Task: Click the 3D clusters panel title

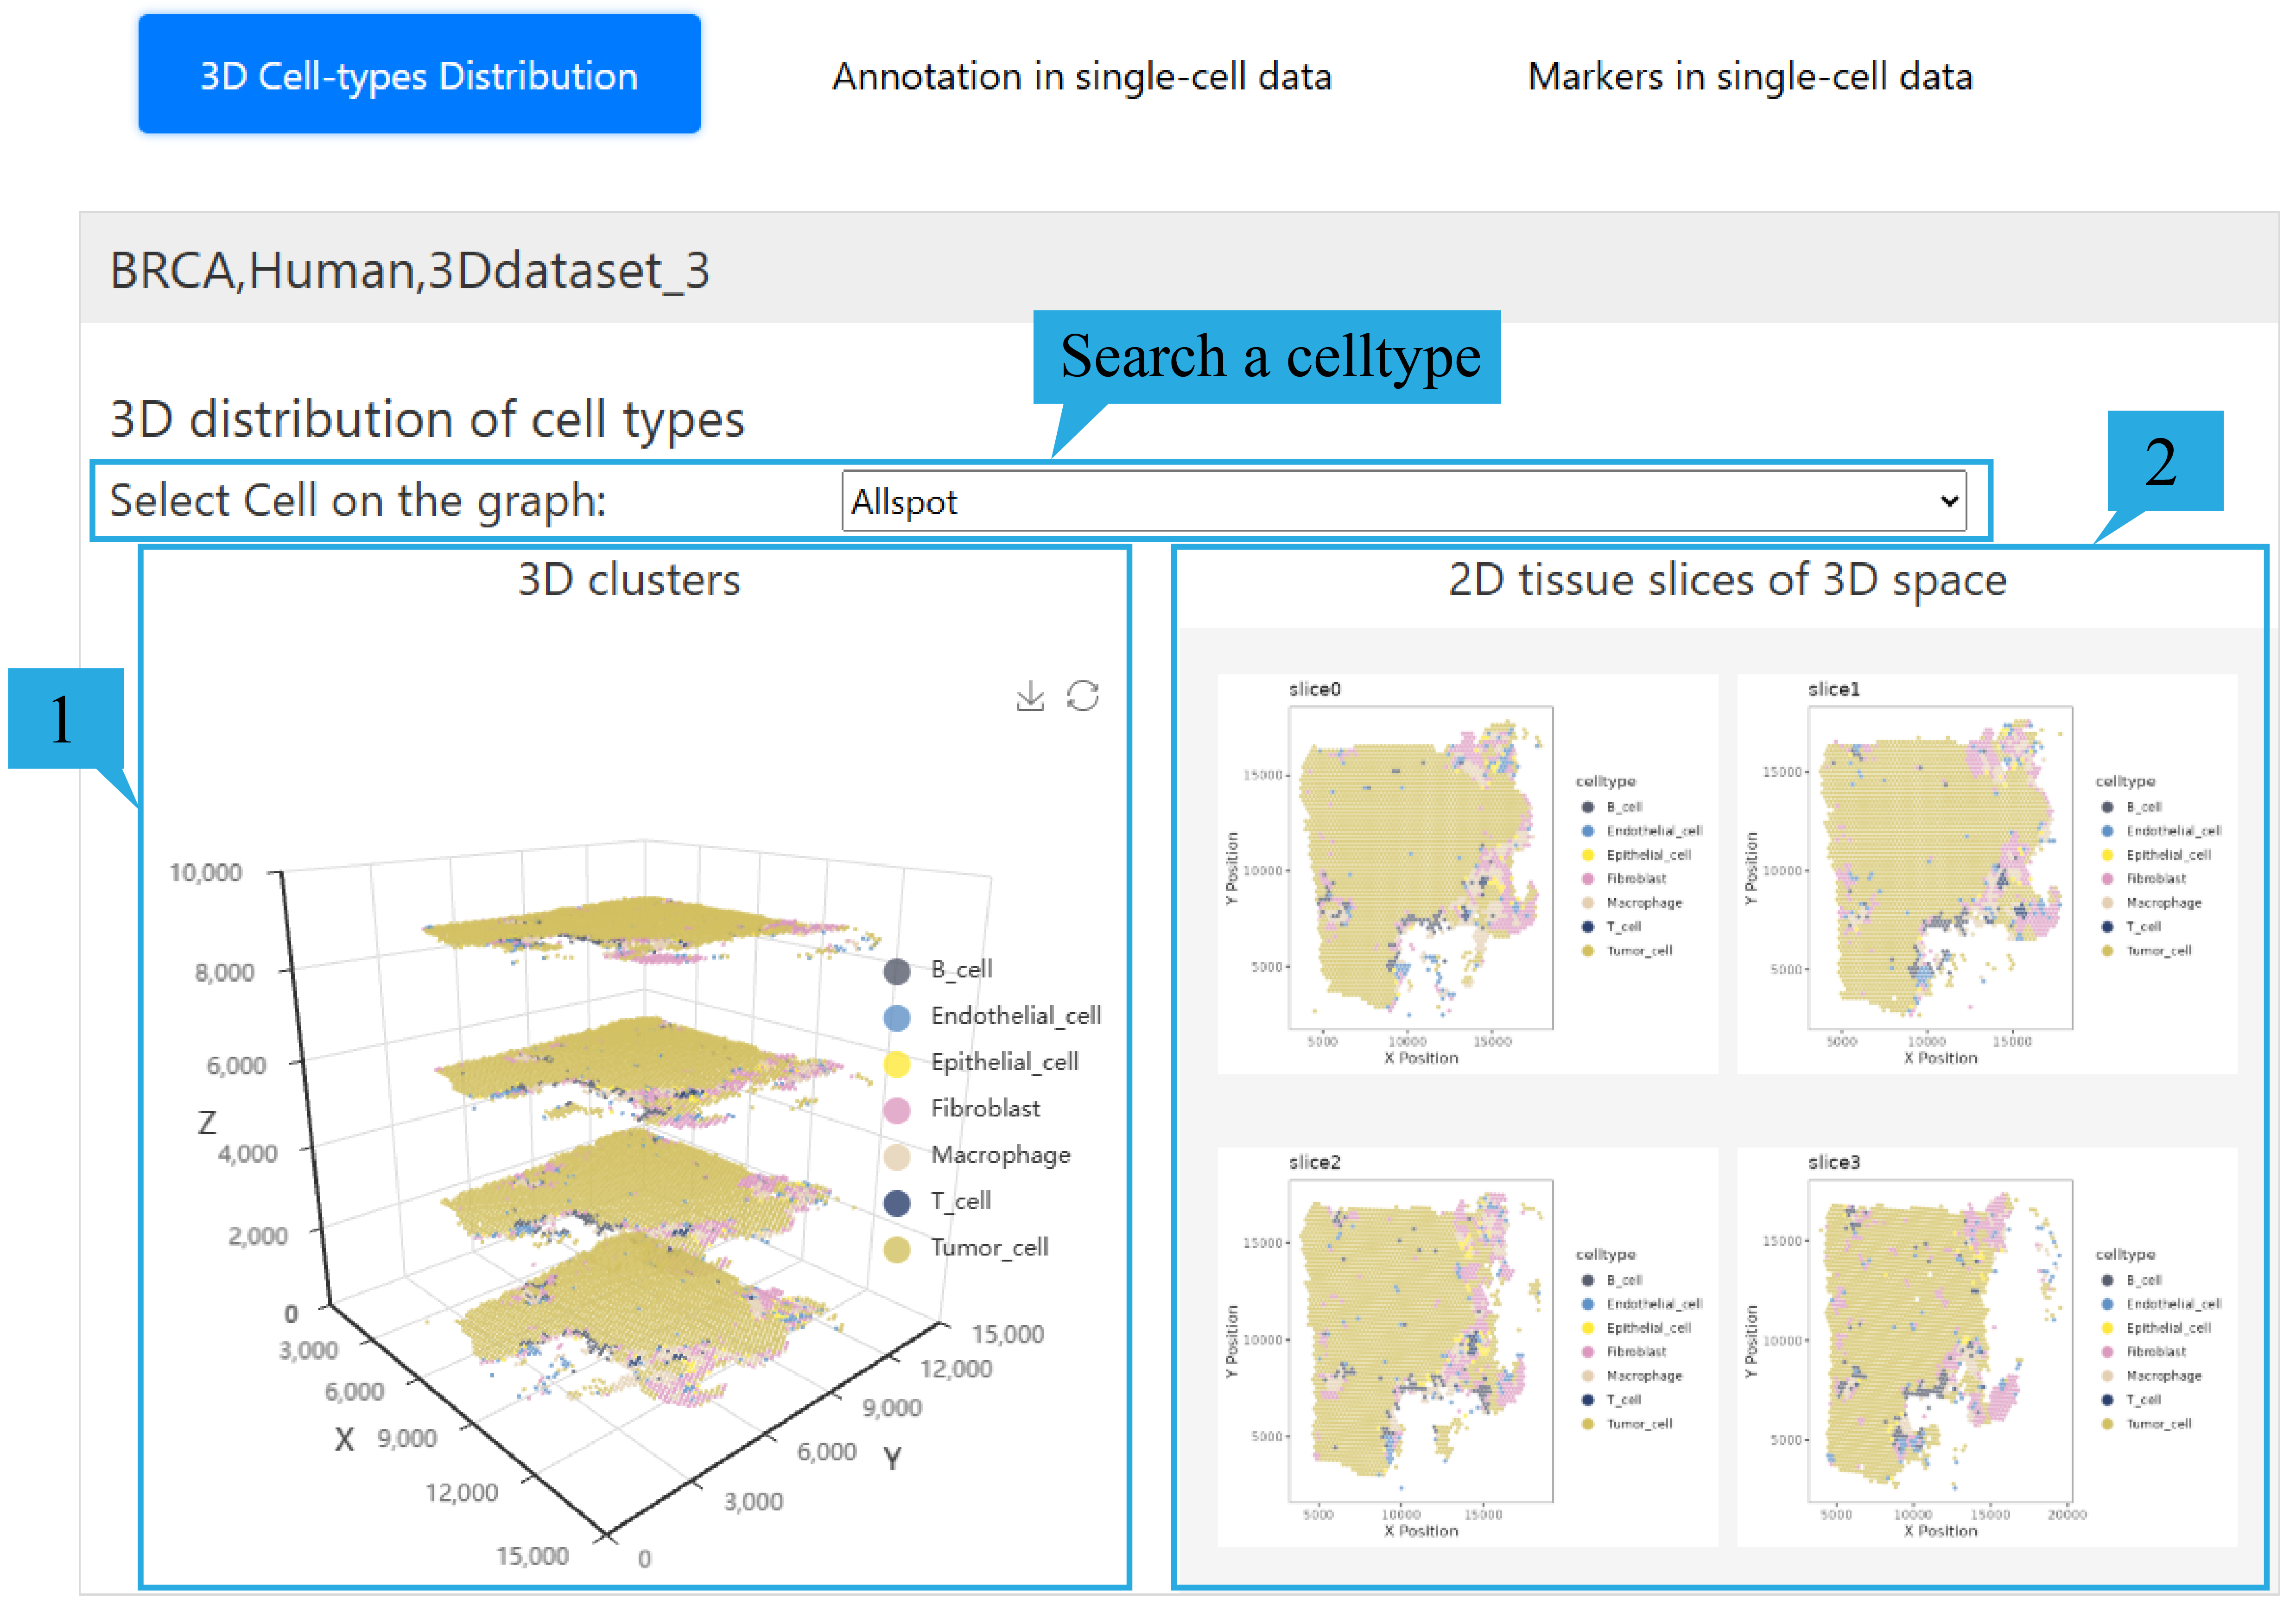Action: tap(629, 580)
